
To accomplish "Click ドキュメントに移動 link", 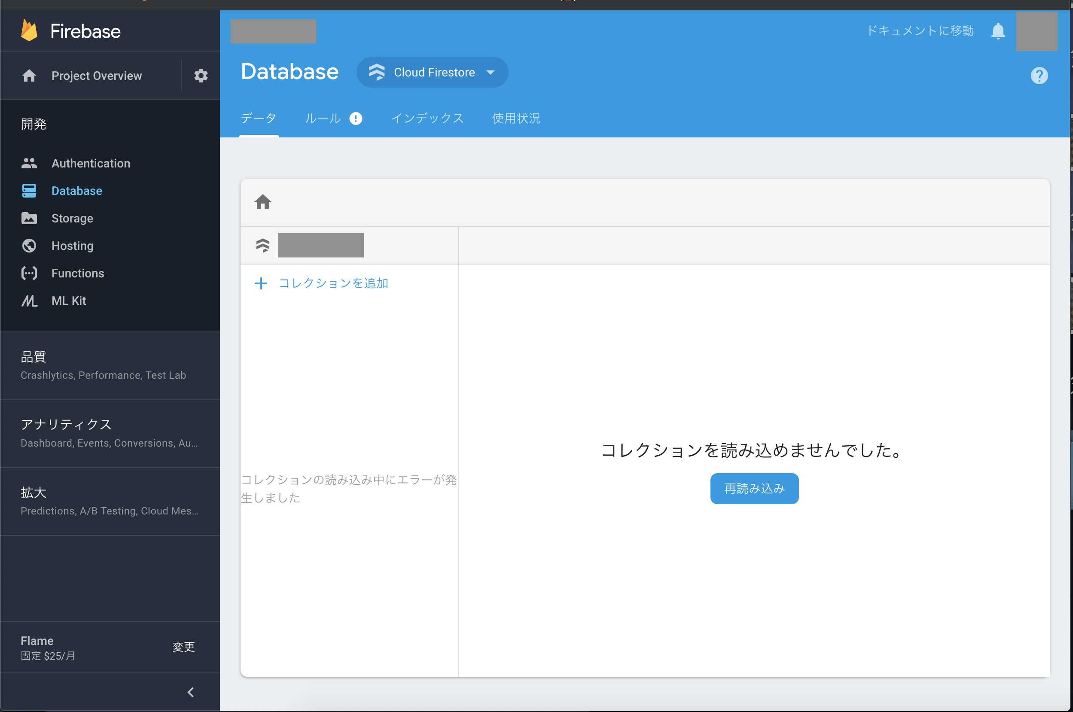I will coord(921,31).
